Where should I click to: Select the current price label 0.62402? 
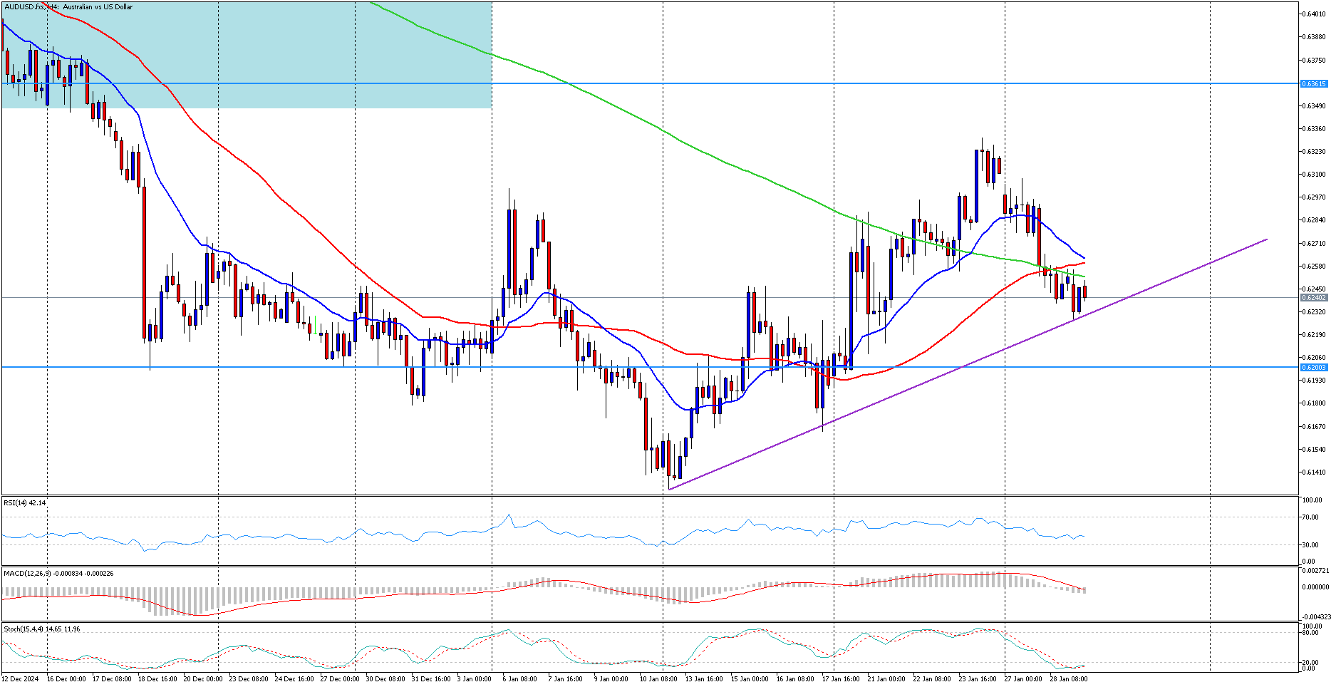1314,298
